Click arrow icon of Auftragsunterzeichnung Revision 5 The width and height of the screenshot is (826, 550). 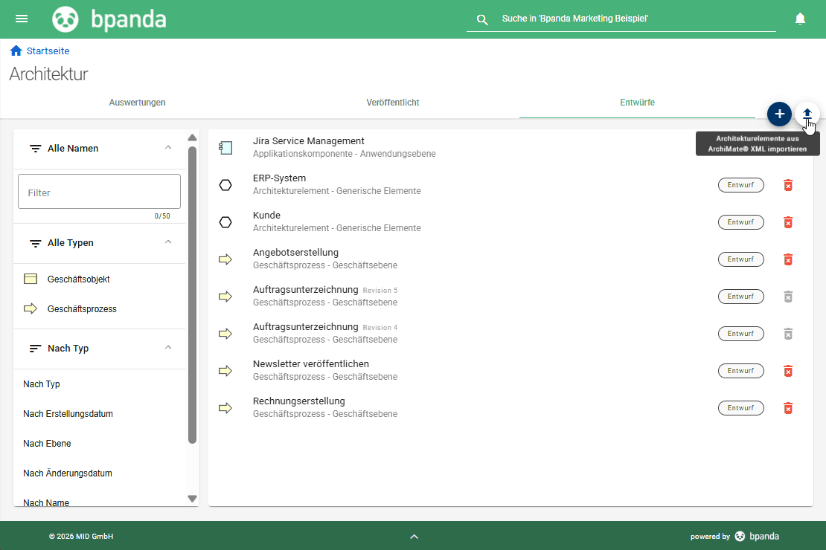tap(225, 297)
